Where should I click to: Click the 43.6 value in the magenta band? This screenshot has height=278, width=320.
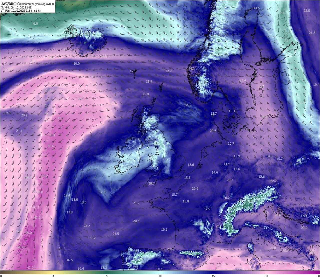(37, 218)
